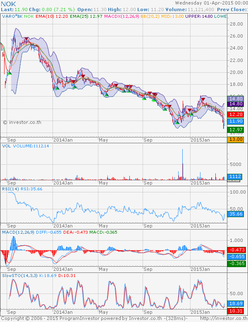
Task: Click the Open: 11.30 quote
Action: tap(92, 9)
